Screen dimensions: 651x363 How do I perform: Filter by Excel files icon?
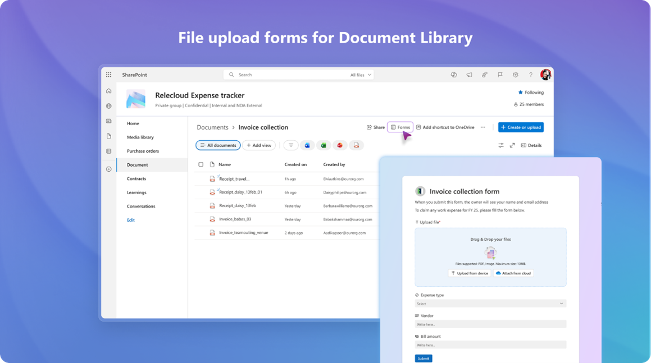(x=324, y=145)
